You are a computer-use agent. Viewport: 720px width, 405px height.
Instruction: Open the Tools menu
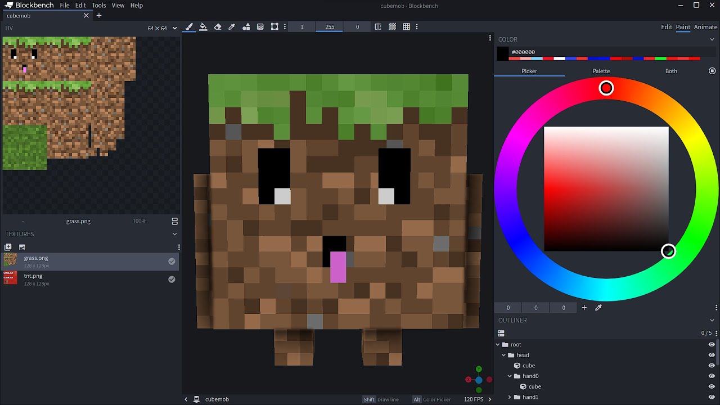[x=99, y=6]
